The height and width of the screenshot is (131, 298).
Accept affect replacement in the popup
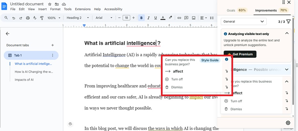coord(178,71)
